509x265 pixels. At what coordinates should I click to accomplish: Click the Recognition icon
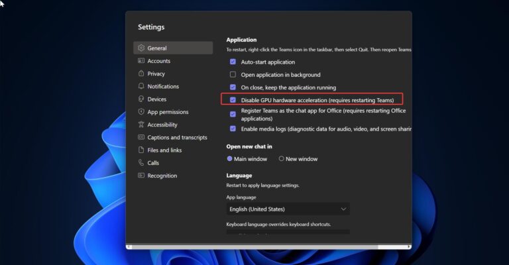141,176
